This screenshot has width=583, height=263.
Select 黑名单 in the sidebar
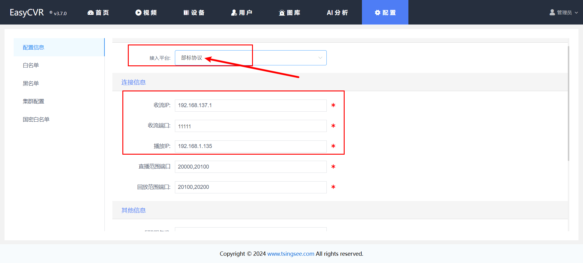[x=31, y=84]
